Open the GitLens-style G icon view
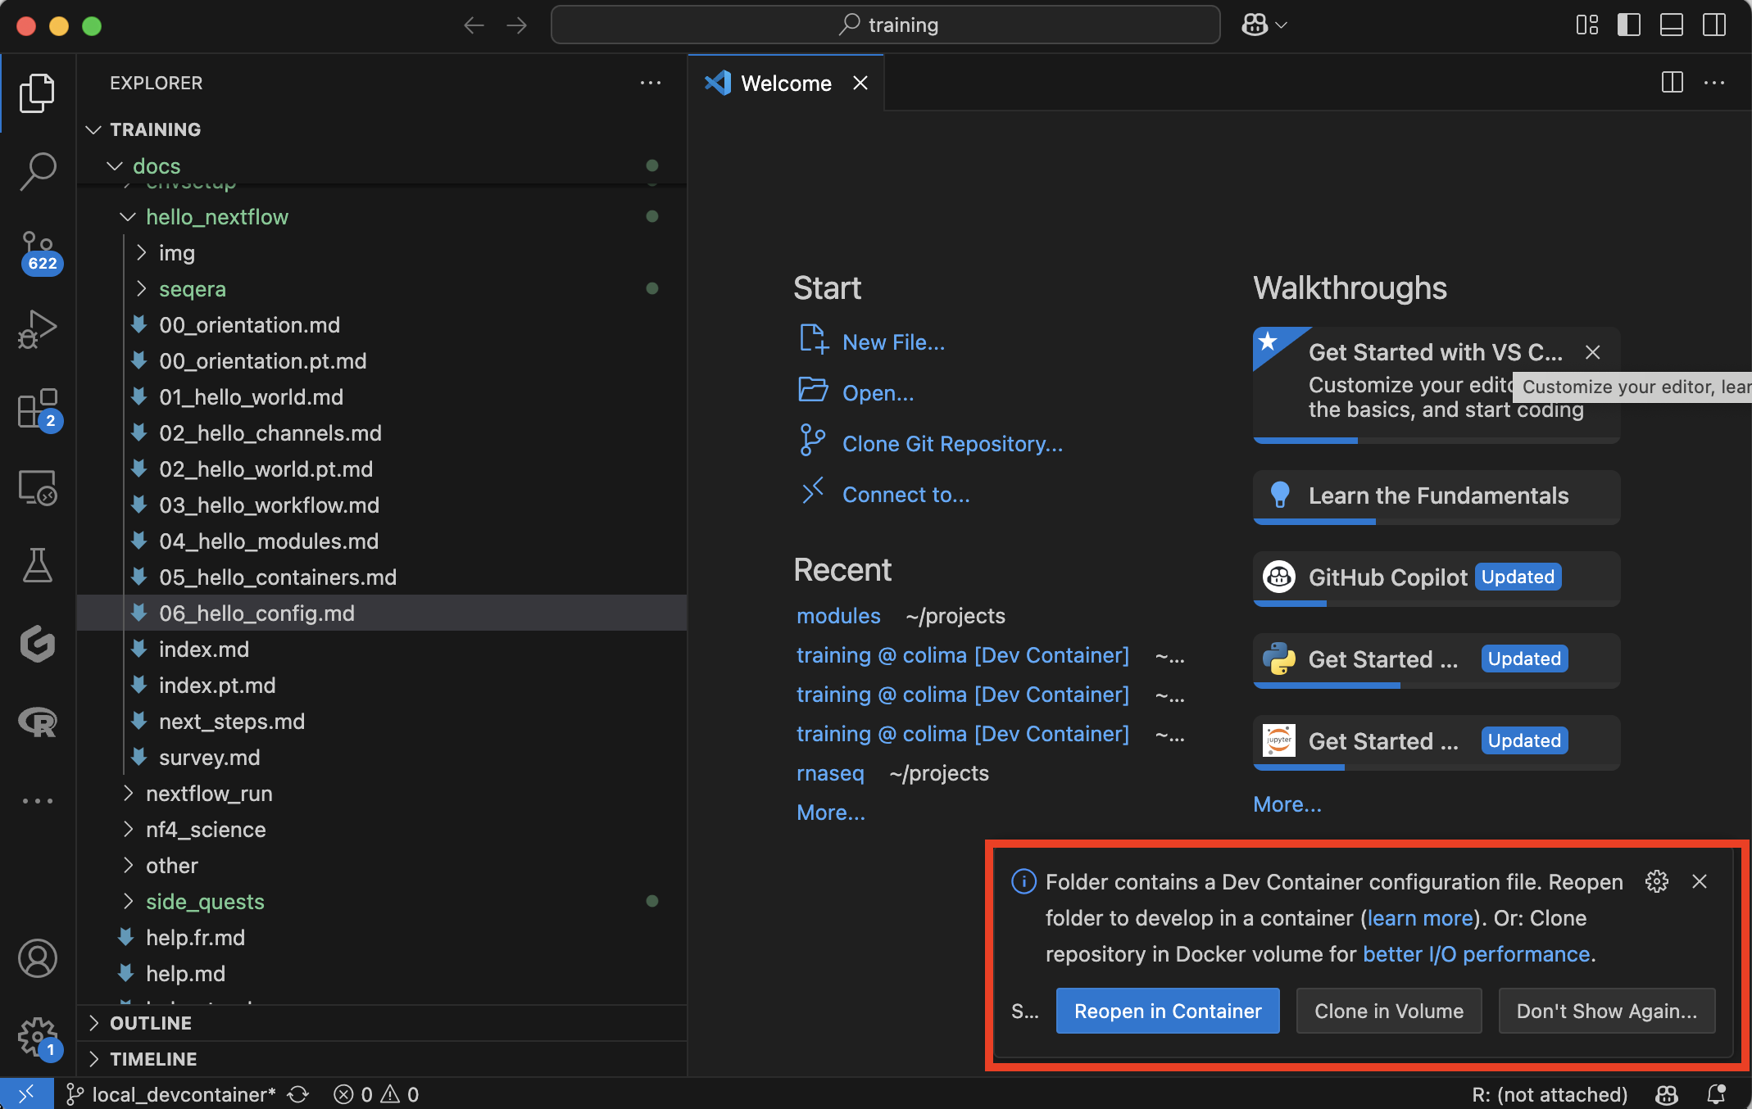Screen dimensions: 1752x1109 38,644
